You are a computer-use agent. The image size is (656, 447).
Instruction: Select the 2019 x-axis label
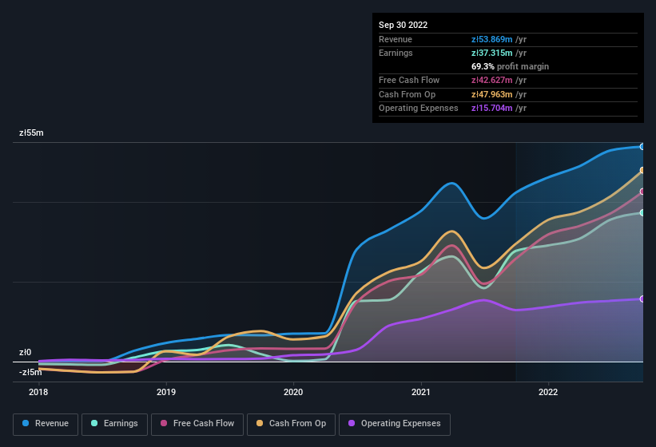pos(166,392)
